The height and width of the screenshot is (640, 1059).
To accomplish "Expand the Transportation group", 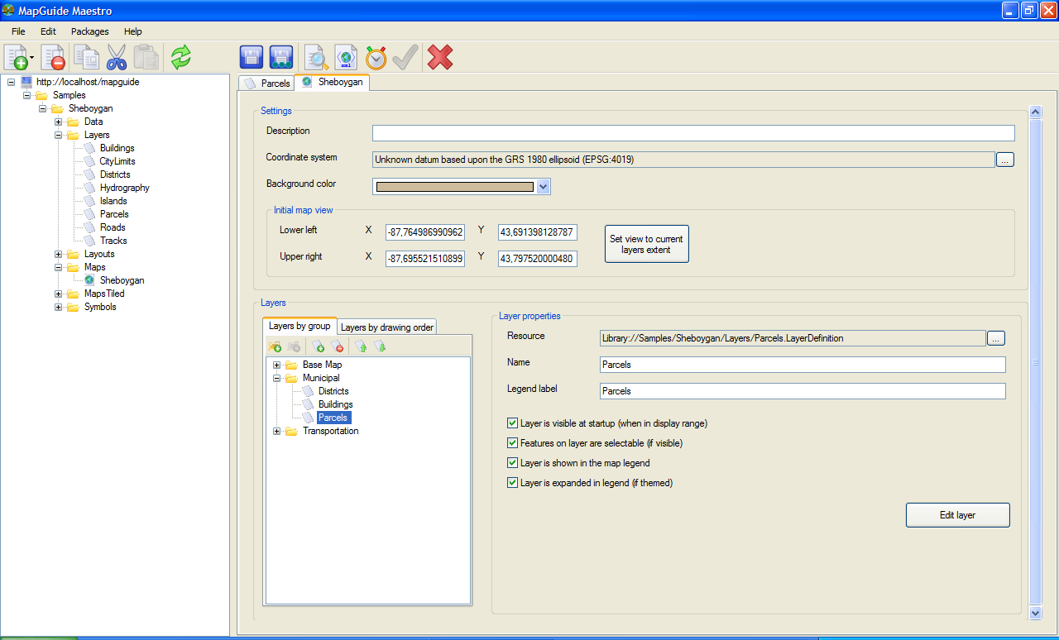I will click(x=276, y=431).
